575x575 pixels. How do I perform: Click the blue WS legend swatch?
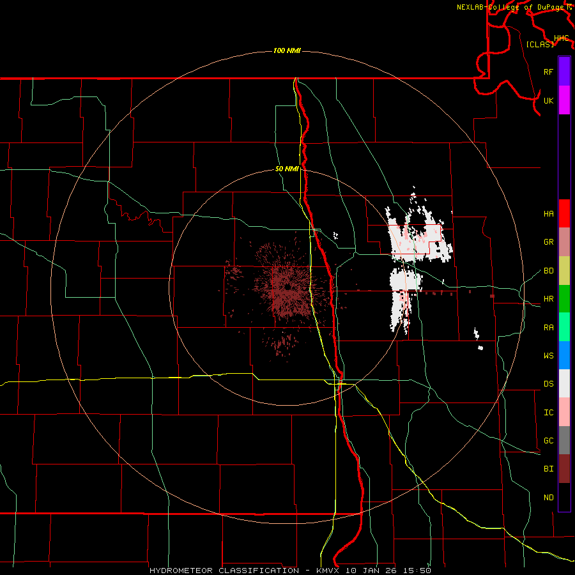[564, 355]
